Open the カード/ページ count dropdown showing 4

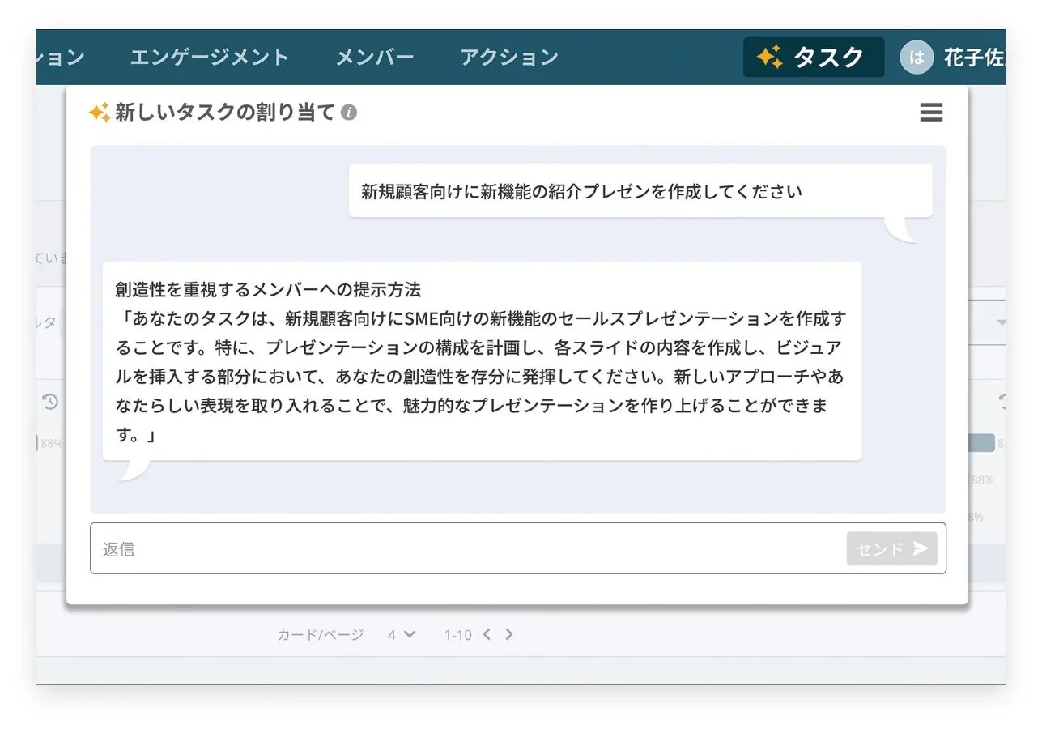point(401,635)
